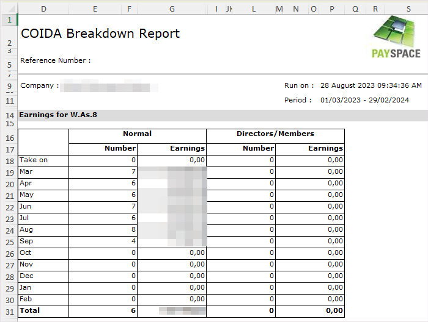Viewport: 428px width, 322px height.
Task: Select column S header
Action: pos(408,9)
